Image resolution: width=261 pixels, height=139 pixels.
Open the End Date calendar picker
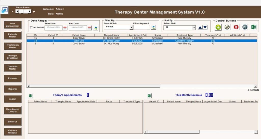89,28
